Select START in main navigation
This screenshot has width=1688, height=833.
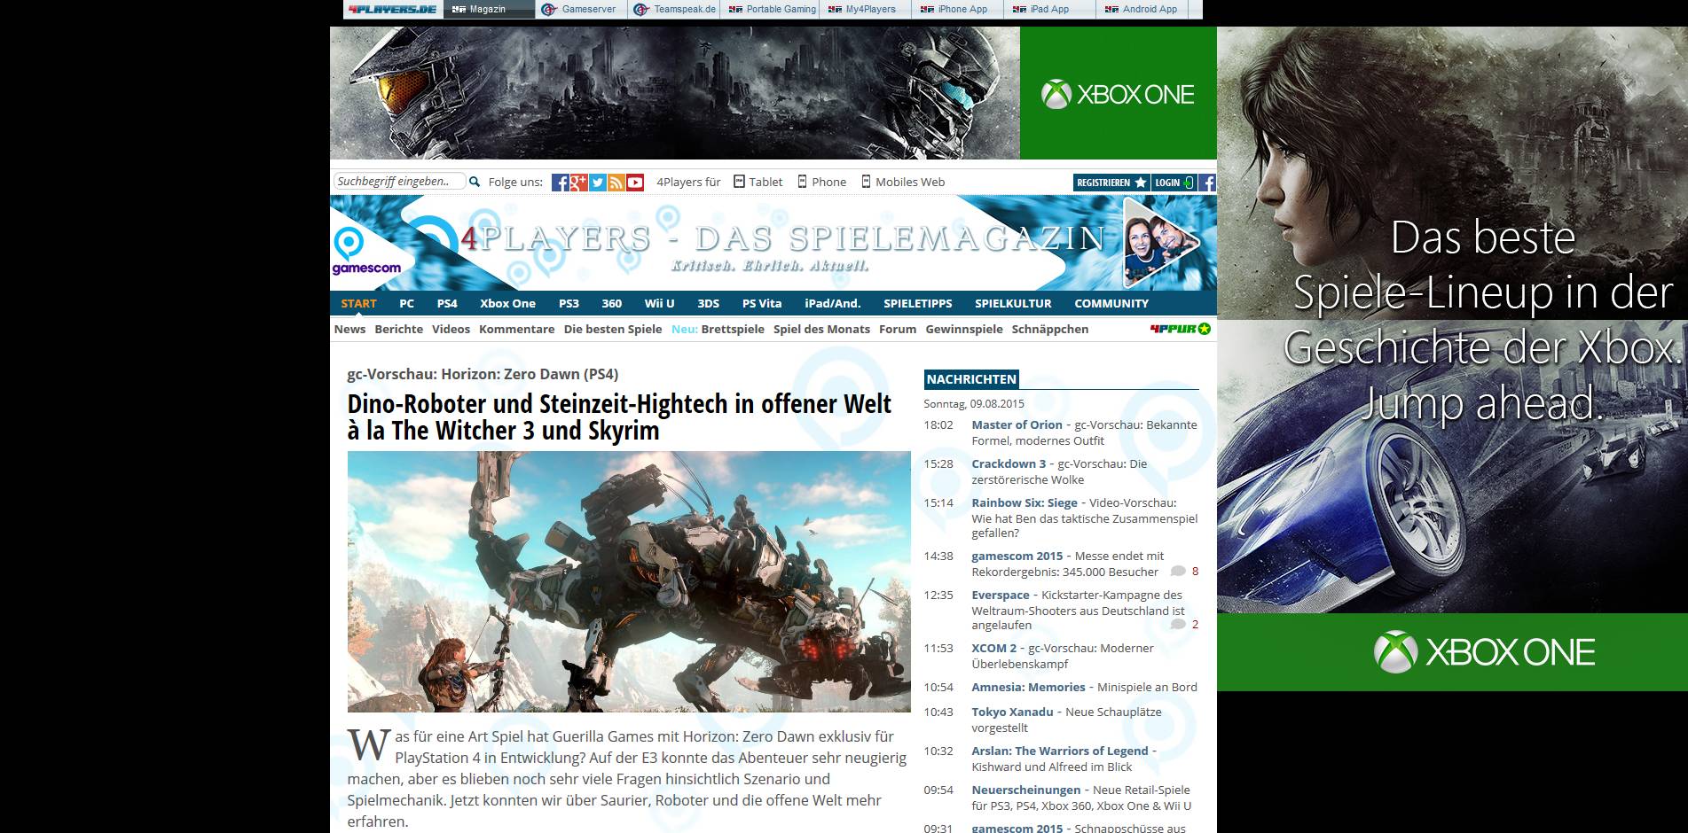358,303
